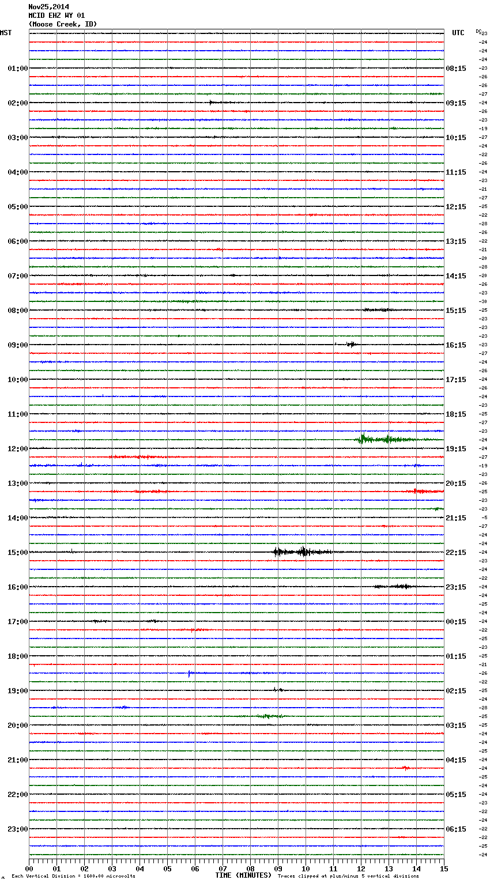Select the 'MCID EHZ WY 01' station line
Viewport: 490px width, 884px height.
(x=57, y=16)
